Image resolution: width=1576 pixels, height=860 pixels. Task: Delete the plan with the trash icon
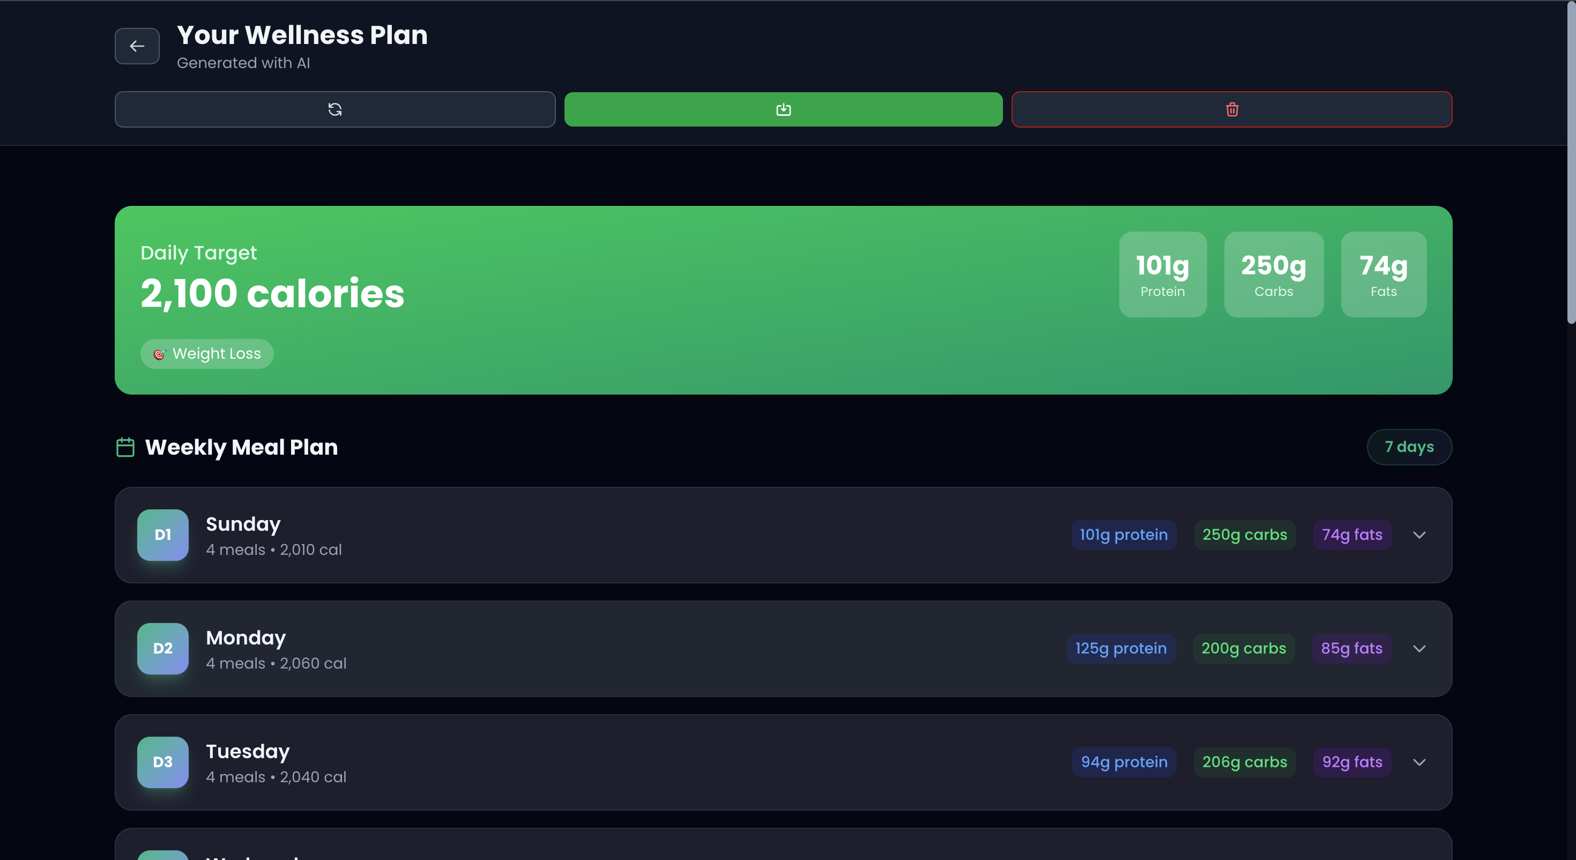(x=1231, y=109)
